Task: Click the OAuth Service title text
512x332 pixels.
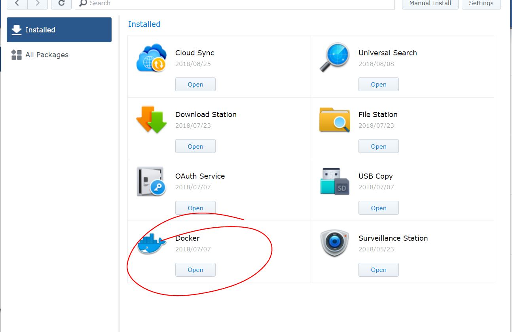Action: tap(200, 176)
